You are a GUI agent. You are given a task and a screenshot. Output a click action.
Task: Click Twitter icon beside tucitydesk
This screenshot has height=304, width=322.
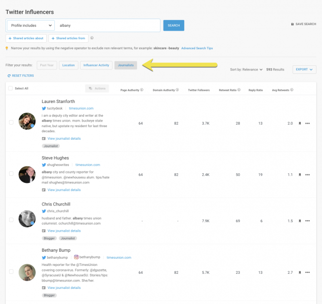coord(44,109)
